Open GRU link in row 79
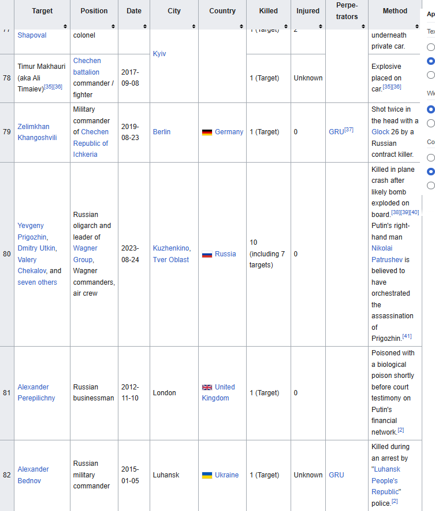The image size is (435, 511). pos(336,132)
